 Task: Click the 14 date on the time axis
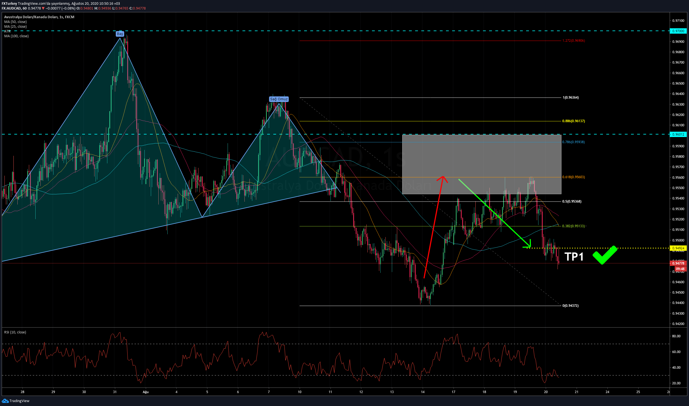pyautogui.click(x=423, y=392)
